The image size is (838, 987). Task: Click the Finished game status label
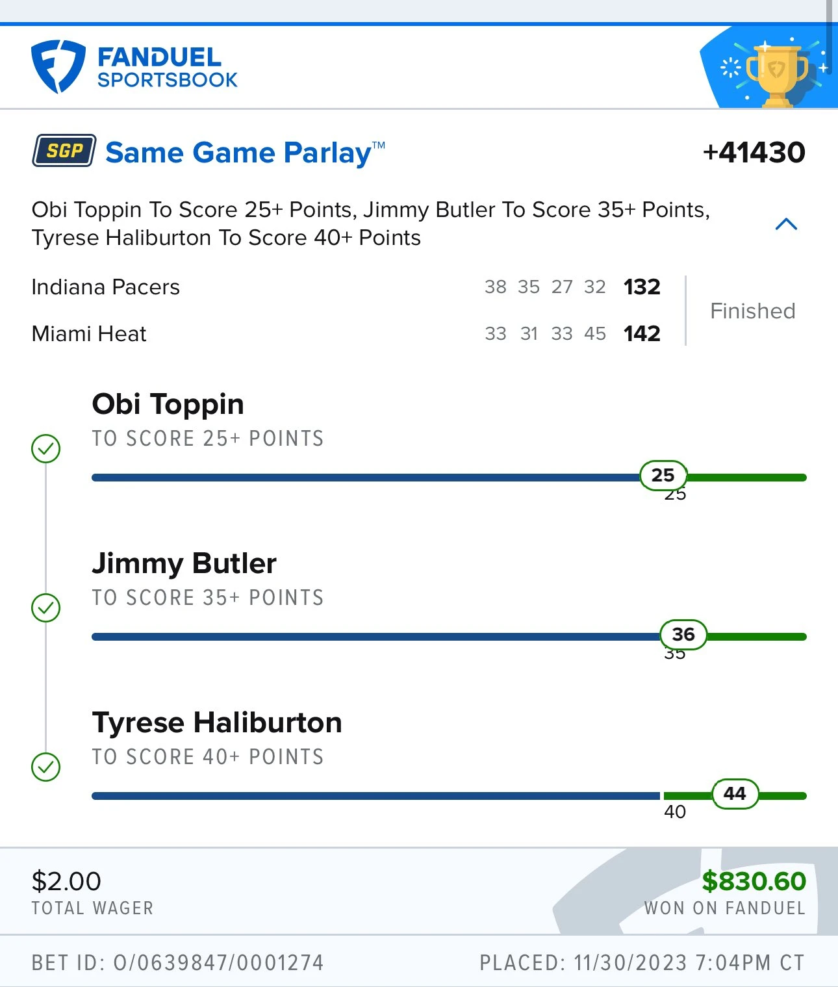pyautogui.click(x=753, y=311)
